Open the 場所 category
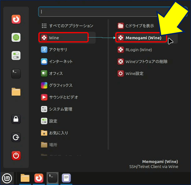 point(67,145)
